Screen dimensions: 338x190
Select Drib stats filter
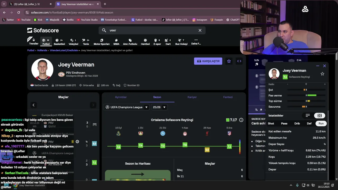click(297, 123)
